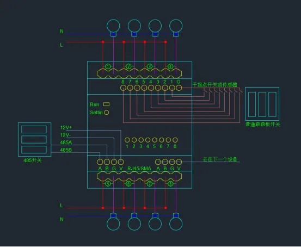This screenshot has width=301, height=247.
Task: Select circled relay label 6
Action: point(128,184)
